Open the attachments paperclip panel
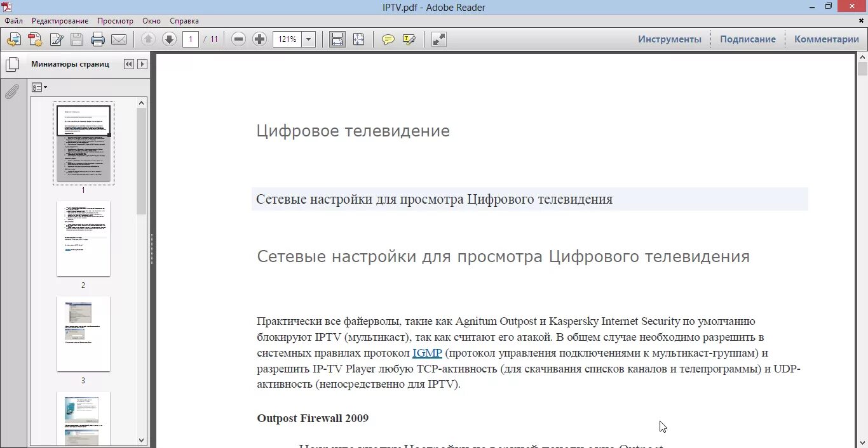Image resolution: width=868 pixels, height=448 pixels. 12,93
